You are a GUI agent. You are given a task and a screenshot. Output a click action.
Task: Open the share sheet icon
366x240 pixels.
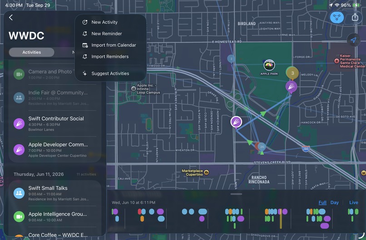click(x=355, y=17)
